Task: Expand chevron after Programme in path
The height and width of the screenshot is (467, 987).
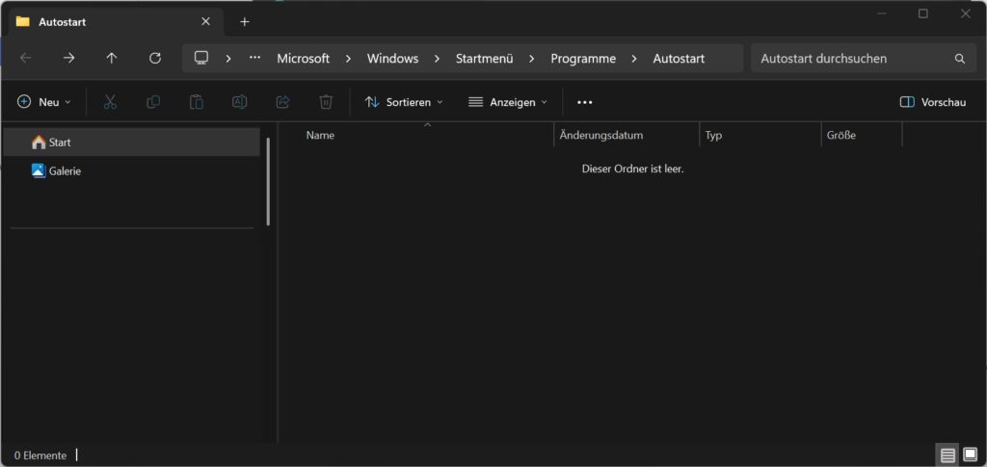Action: 634,59
